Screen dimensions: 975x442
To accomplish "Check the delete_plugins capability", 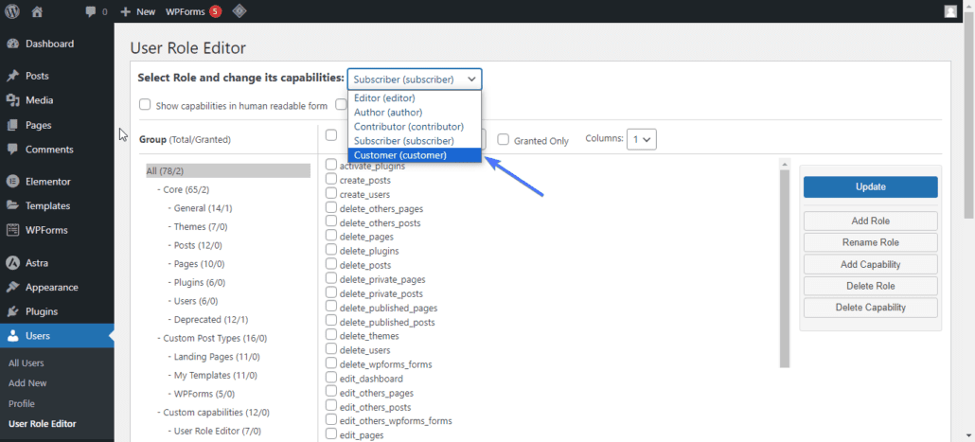I will click(331, 250).
